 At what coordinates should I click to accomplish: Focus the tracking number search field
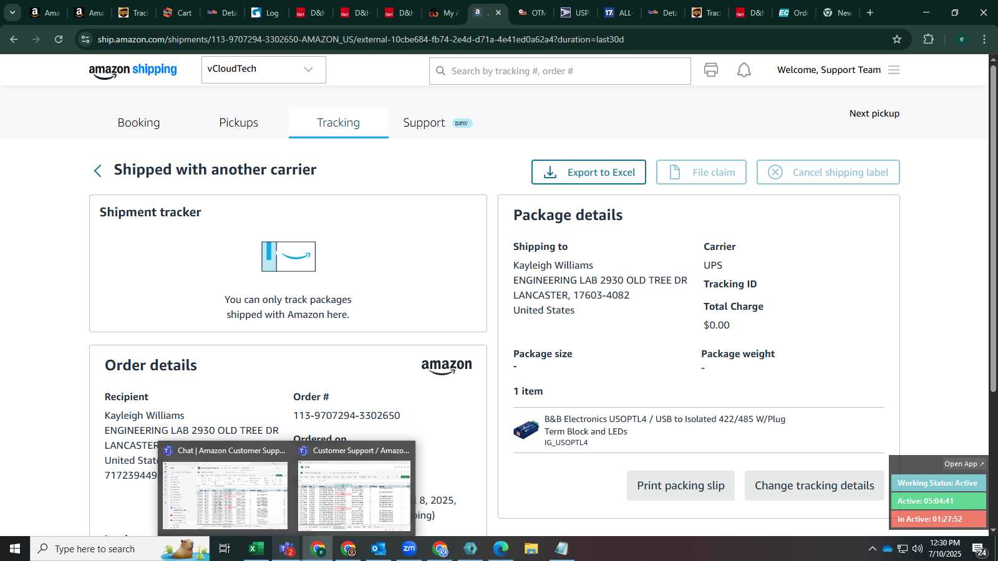click(x=560, y=71)
